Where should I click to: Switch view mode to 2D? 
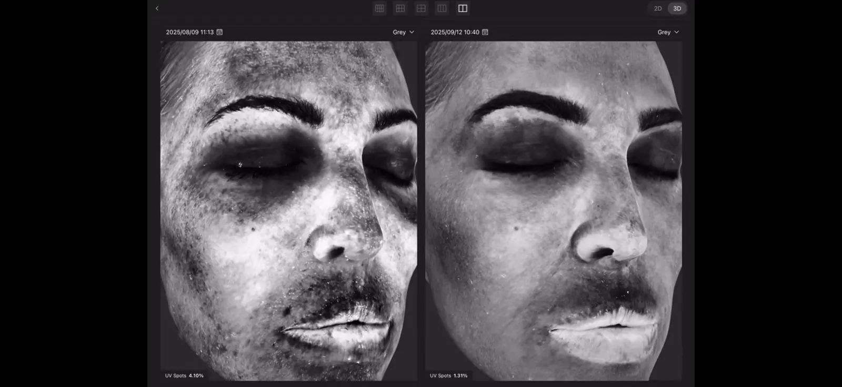point(658,8)
